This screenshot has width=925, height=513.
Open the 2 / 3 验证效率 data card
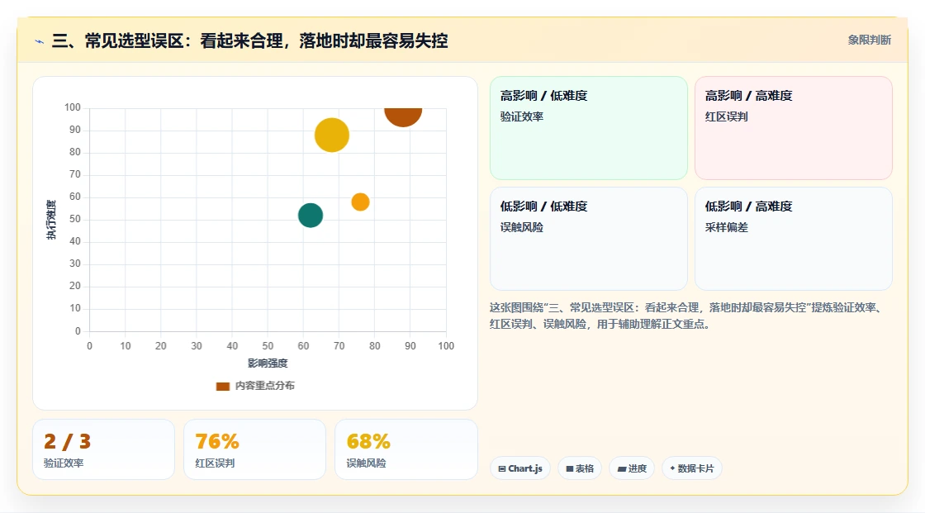coord(104,450)
